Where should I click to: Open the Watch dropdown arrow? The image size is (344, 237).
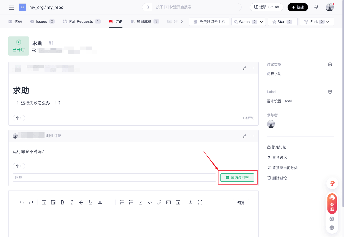point(261,22)
